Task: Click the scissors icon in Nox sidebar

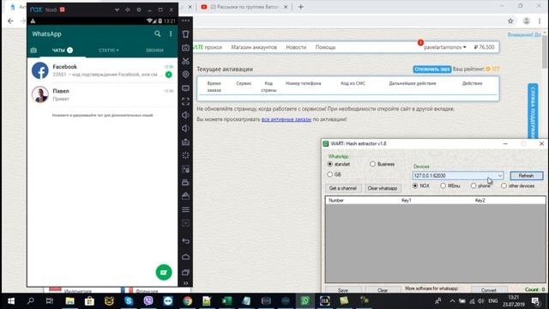Action: click(x=185, y=61)
